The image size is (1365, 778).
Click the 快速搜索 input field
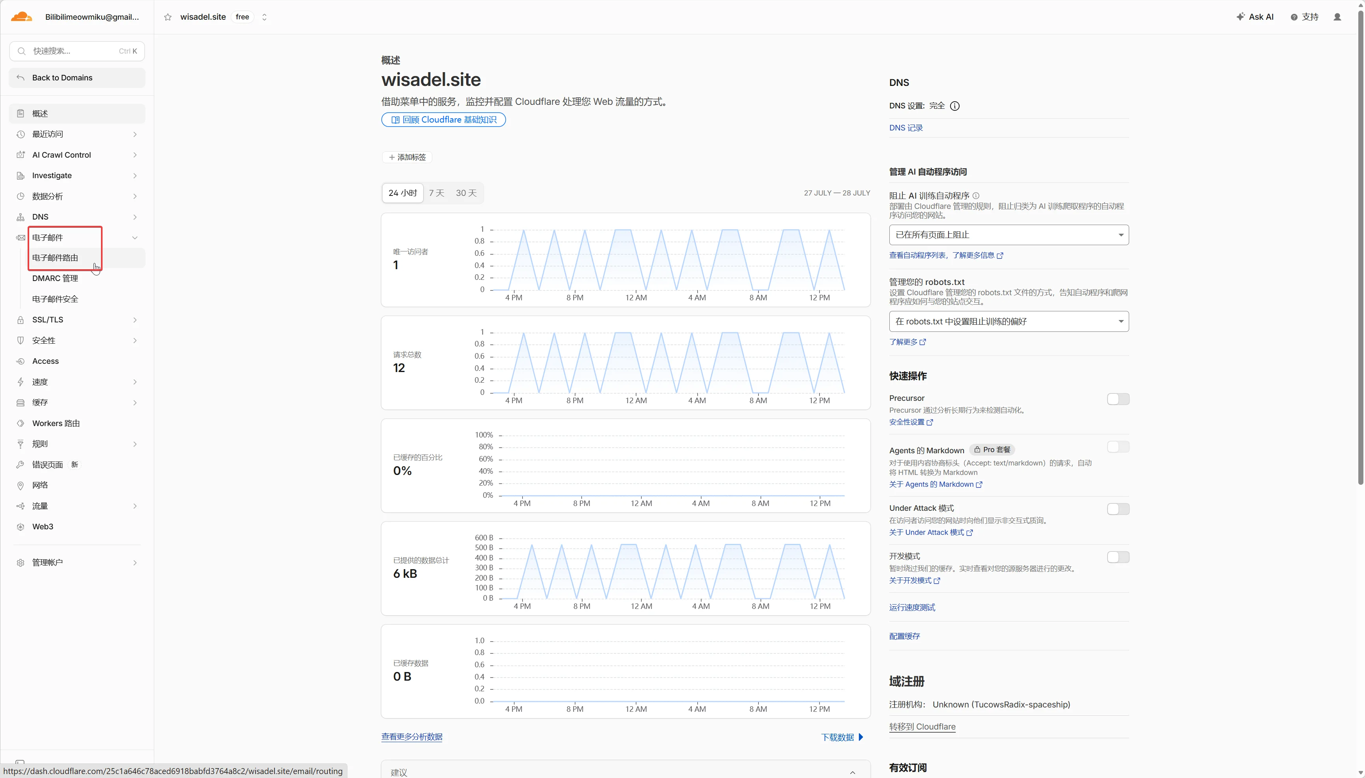pos(77,51)
